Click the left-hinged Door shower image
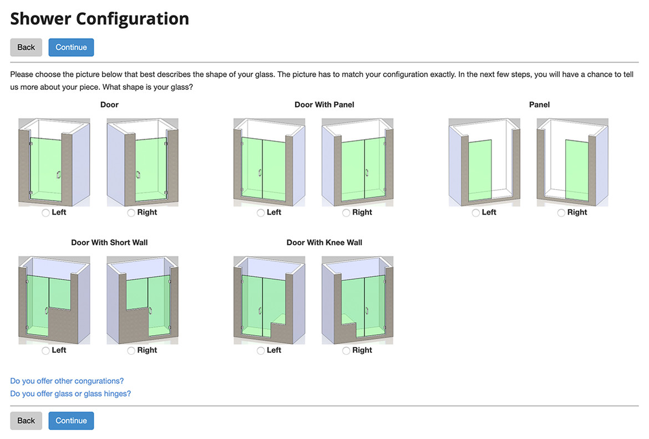 [x=54, y=163]
